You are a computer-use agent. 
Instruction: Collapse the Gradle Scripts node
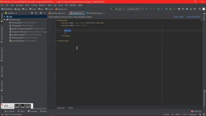click(5, 20)
